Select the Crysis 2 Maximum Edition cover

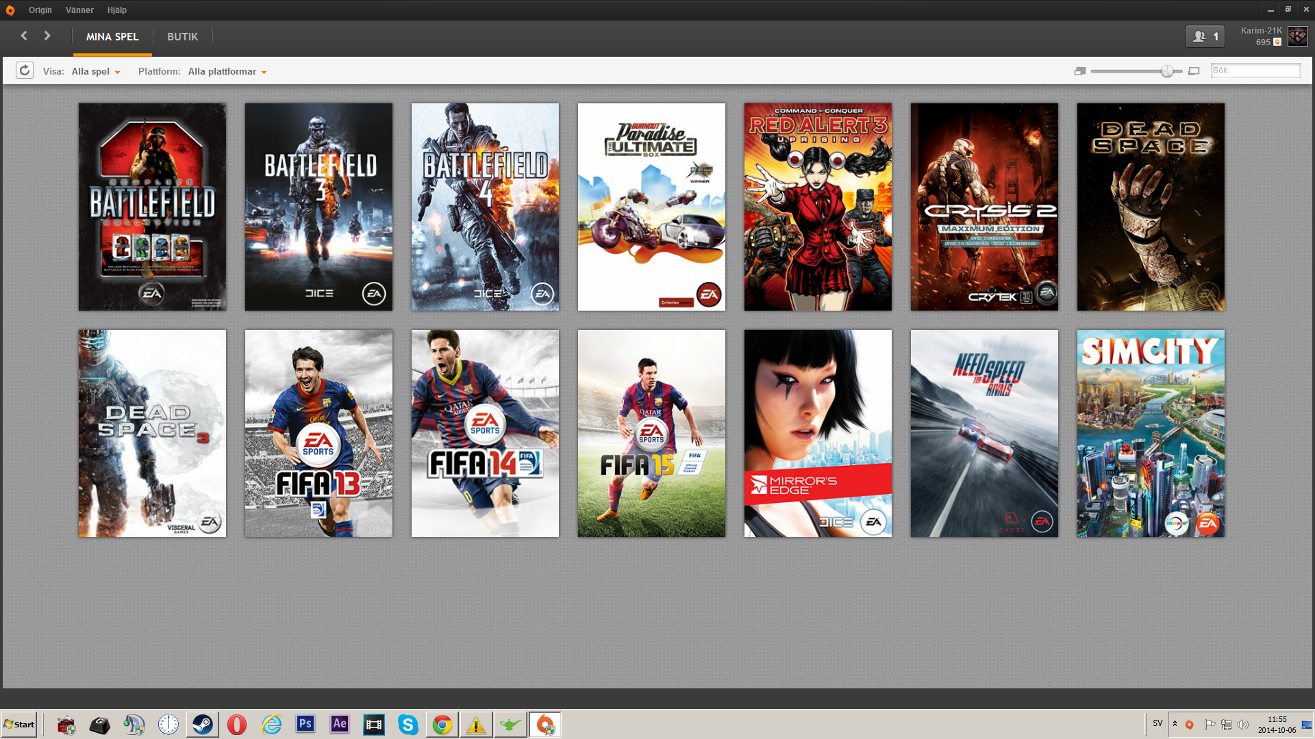tap(984, 207)
